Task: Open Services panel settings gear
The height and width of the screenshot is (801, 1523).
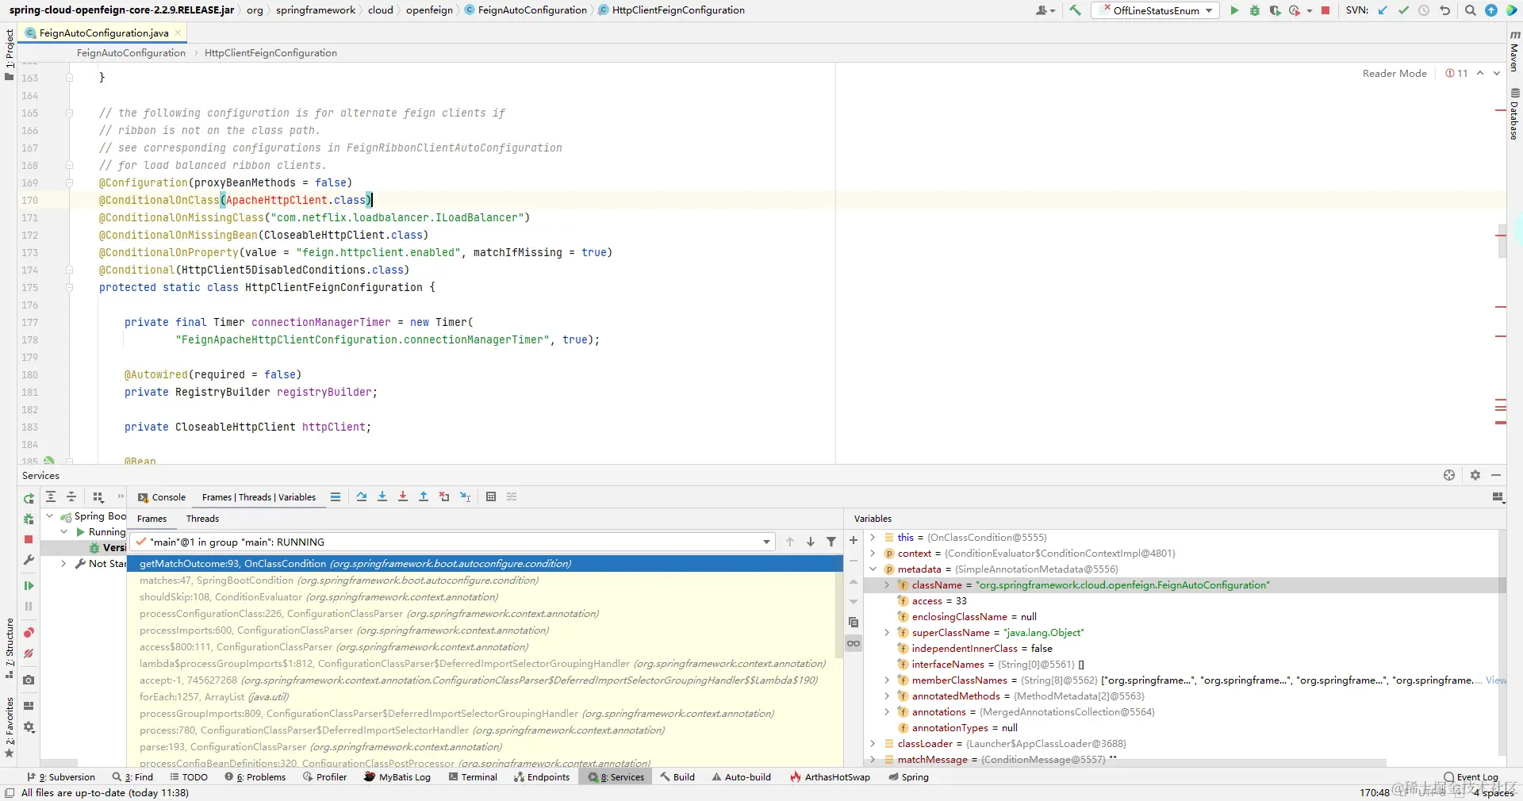Action: tap(1475, 475)
